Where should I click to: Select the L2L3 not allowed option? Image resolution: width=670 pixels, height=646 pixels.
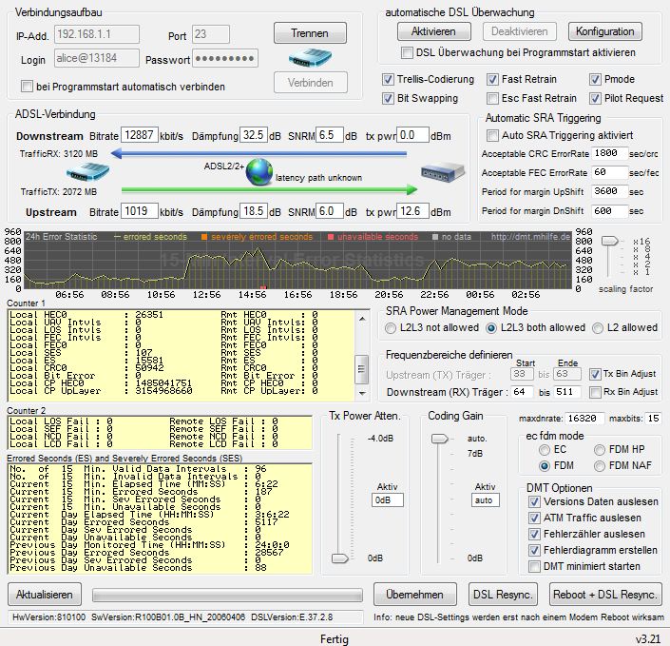(x=391, y=328)
